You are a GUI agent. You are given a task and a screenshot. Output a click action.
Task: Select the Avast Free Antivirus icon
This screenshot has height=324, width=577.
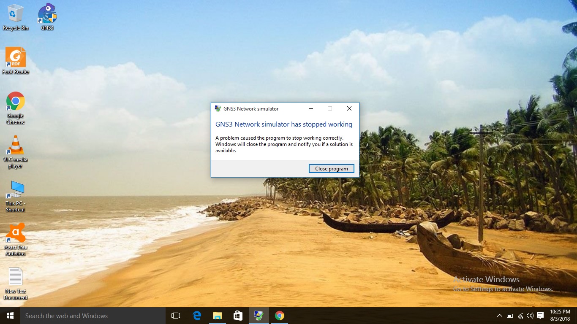16,240
